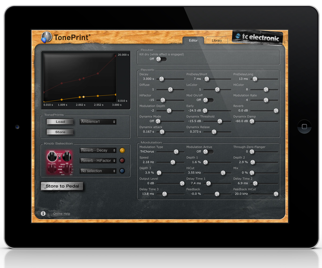This screenshot has width=322, height=268.
Task: Switch to the Editor tab
Action: click(x=193, y=40)
